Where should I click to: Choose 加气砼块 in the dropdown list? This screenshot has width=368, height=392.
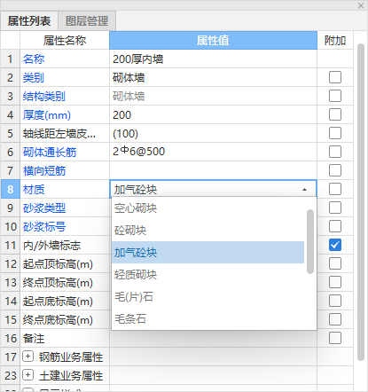click(207, 253)
